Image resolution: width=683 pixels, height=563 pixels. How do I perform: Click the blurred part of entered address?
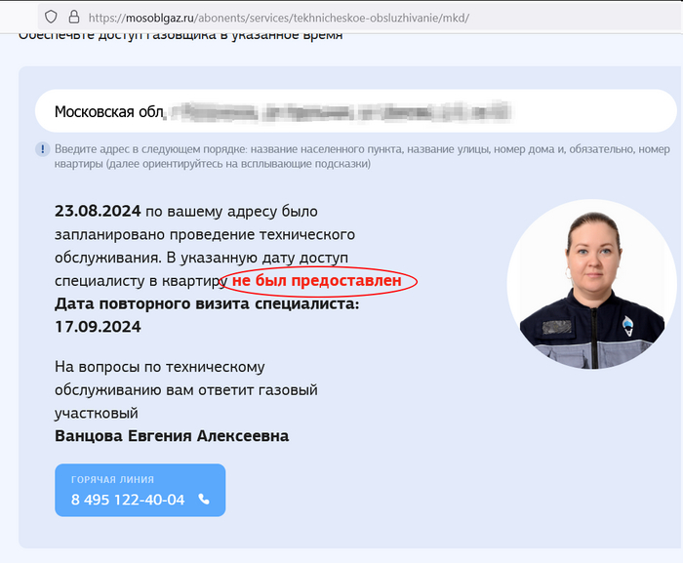point(340,111)
